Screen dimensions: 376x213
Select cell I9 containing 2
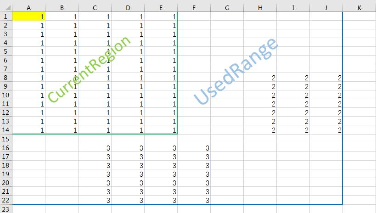pos(293,86)
